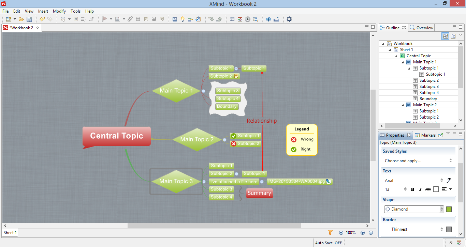Click the Redo arrow icon
Screen dimensions: 466x247
[x=50, y=19]
